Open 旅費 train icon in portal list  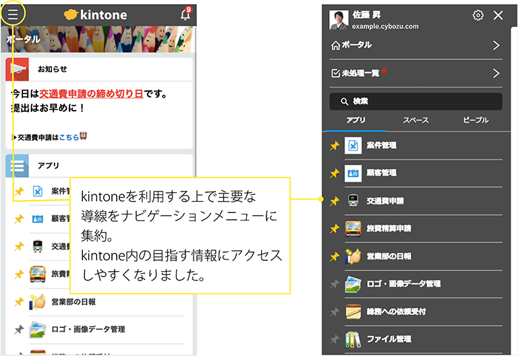38,274
